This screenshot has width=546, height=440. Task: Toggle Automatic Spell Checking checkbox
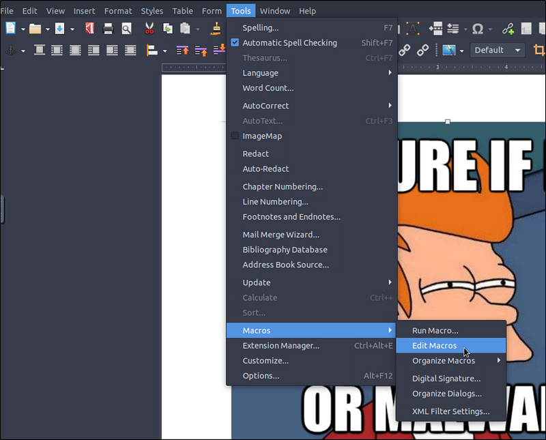tap(235, 43)
